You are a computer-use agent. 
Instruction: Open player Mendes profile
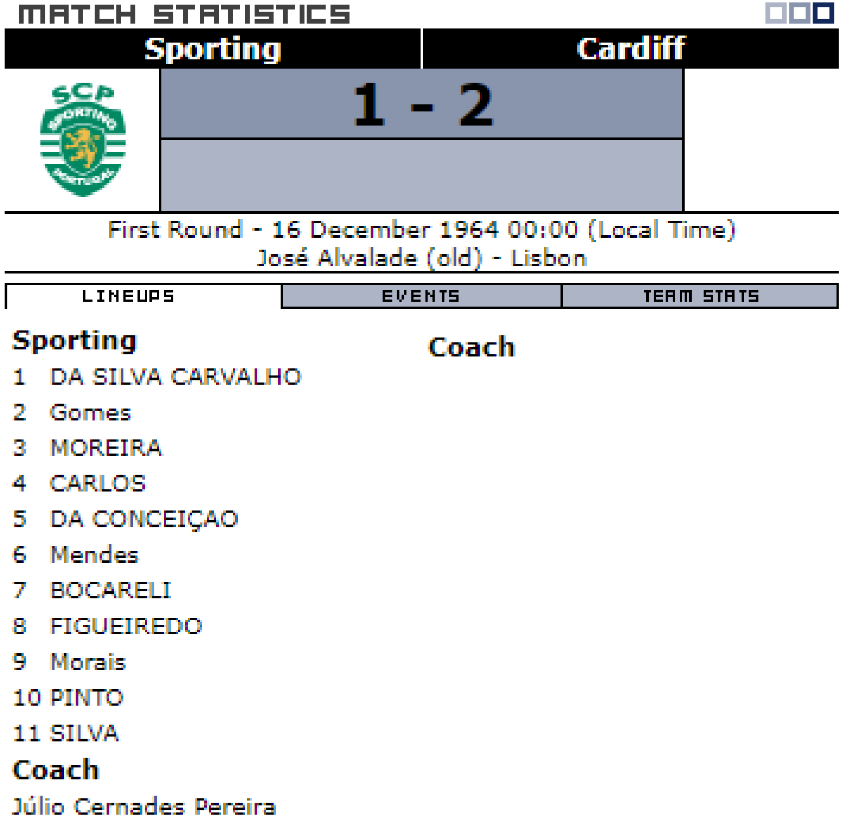click(95, 555)
